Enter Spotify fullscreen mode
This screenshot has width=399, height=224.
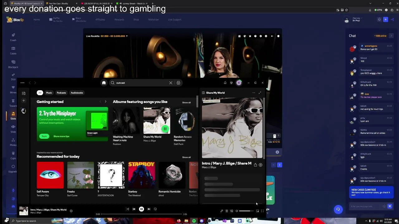point(262,211)
